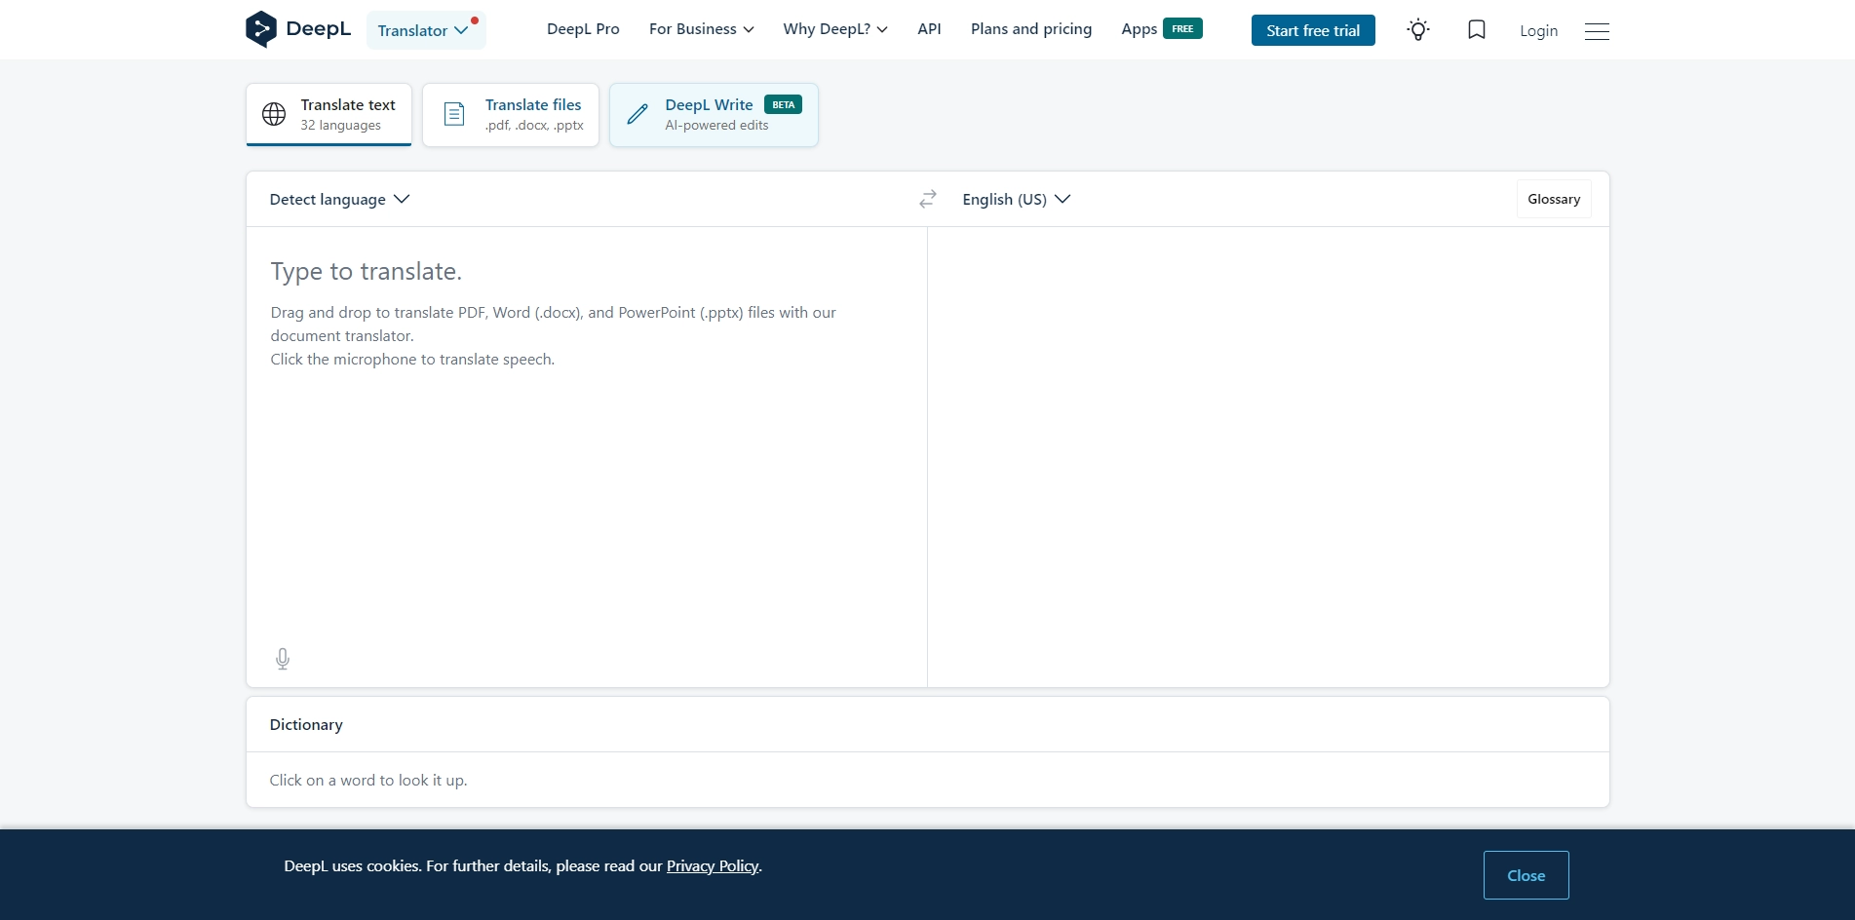This screenshot has width=1855, height=920.
Task: Click the globe icon for Translate text
Action: (x=274, y=114)
